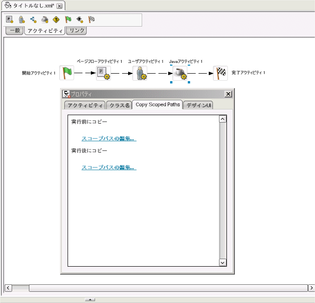This screenshot has width=315, height=303.
Task: Select the green start flag tool in toolbar
Action: (x=68, y=20)
